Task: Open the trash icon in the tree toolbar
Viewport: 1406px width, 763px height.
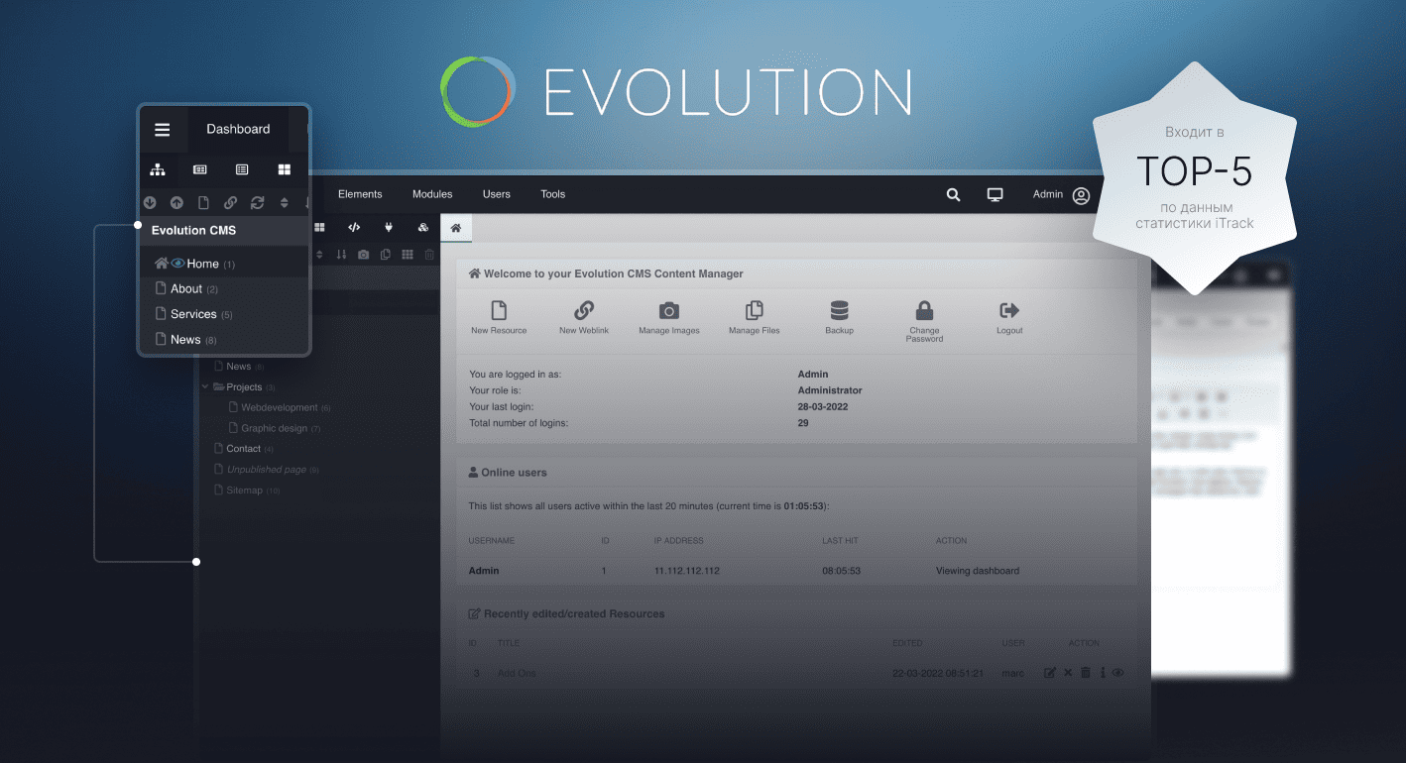Action: 429,255
